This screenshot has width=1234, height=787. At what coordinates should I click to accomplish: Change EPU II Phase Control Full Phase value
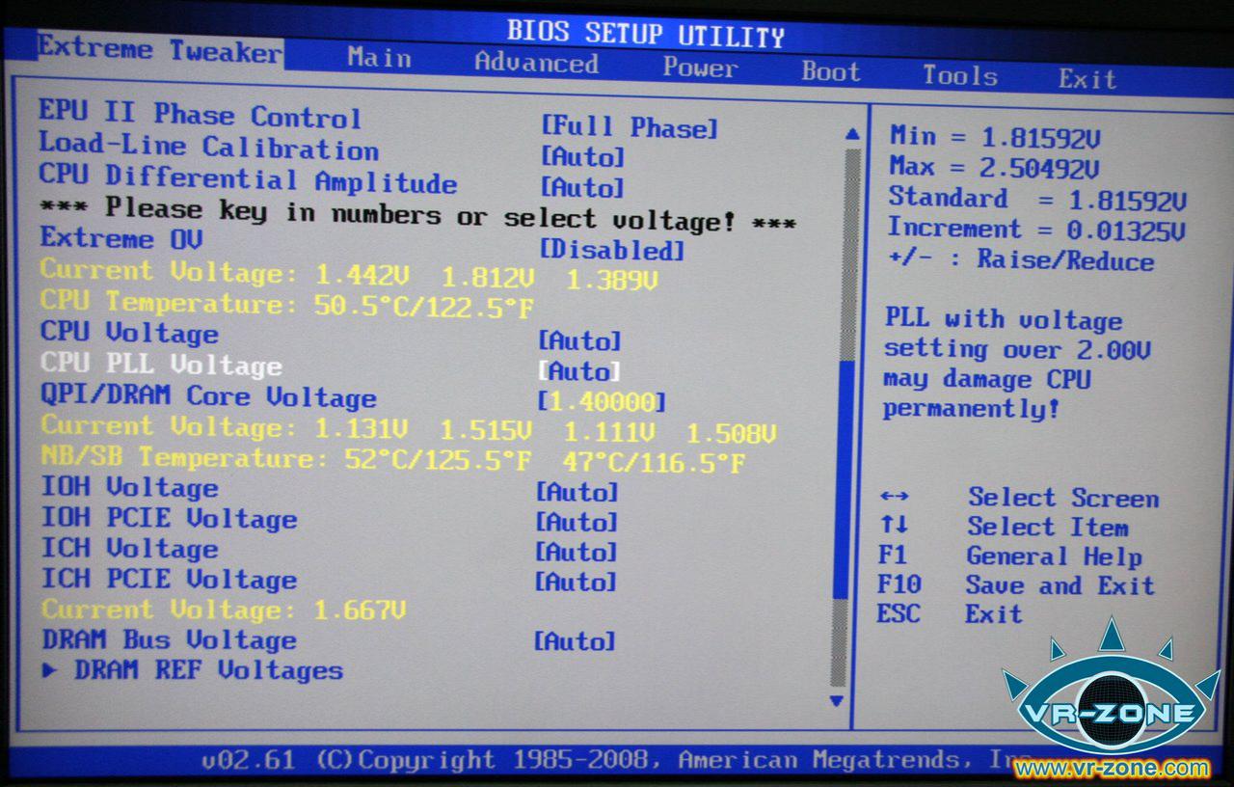point(629,127)
